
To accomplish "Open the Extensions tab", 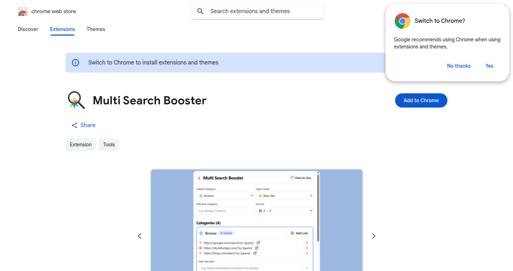I will point(62,29).
